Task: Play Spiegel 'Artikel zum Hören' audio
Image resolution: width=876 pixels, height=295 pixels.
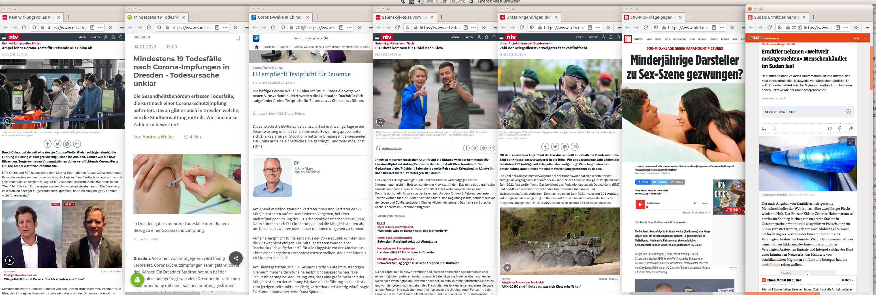Action: click(848, 112)
